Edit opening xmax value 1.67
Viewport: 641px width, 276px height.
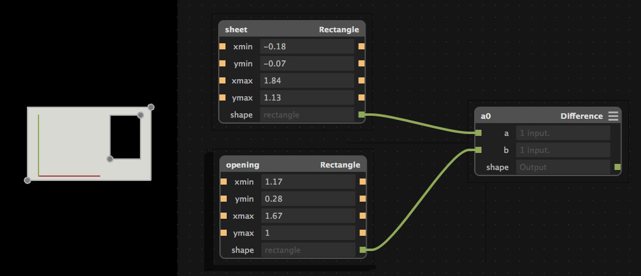click(308, 216)
